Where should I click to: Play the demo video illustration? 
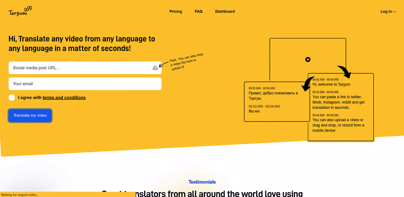(x=307, y=59)
